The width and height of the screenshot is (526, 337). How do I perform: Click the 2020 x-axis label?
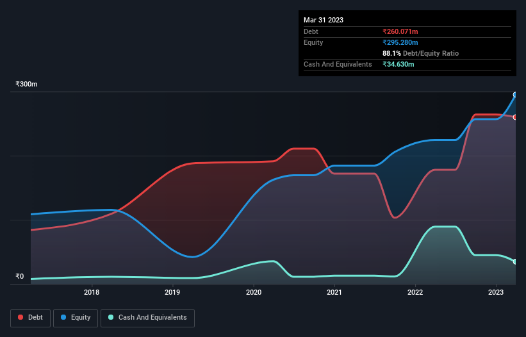(x=254, y=292)
